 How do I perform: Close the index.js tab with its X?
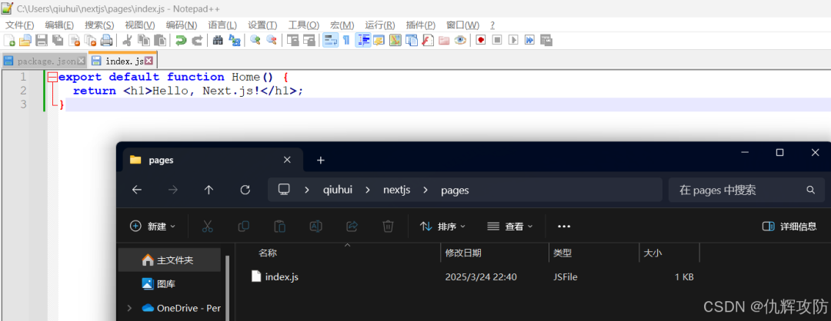[149, 61]
